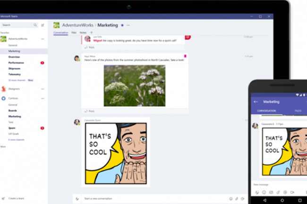Tap the back arrow on phone
The height and width of the screenshot is (204, 307).
point(256,101)
